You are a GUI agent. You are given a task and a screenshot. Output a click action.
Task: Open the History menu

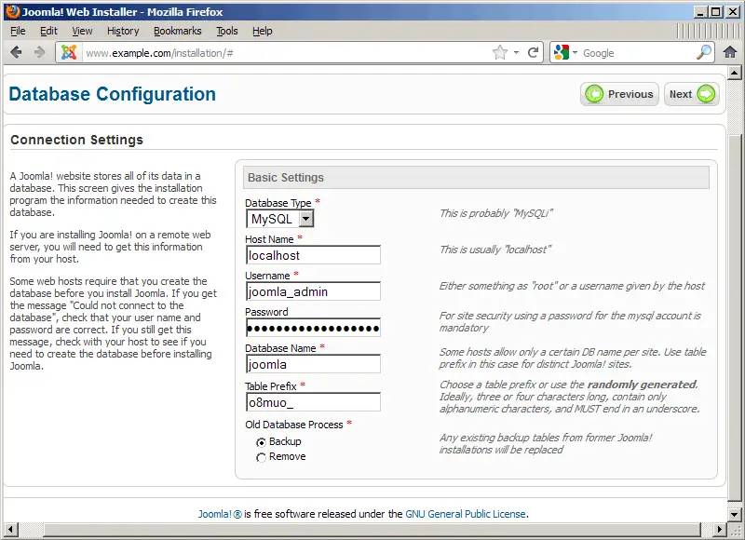pos(123,31)
